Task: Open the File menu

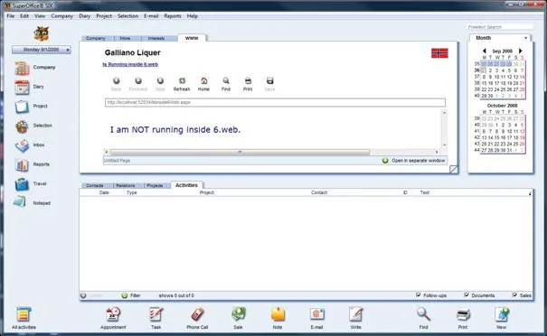Action: pos(11,16)
